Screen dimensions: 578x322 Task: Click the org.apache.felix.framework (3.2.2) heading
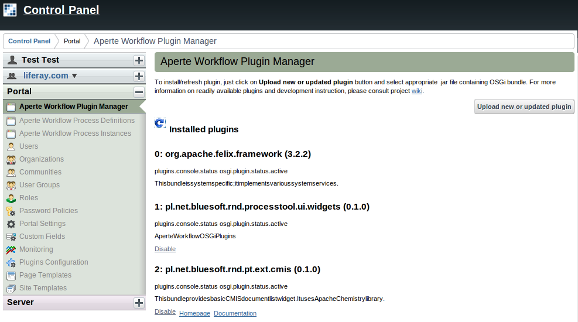(x=232, y=154)
